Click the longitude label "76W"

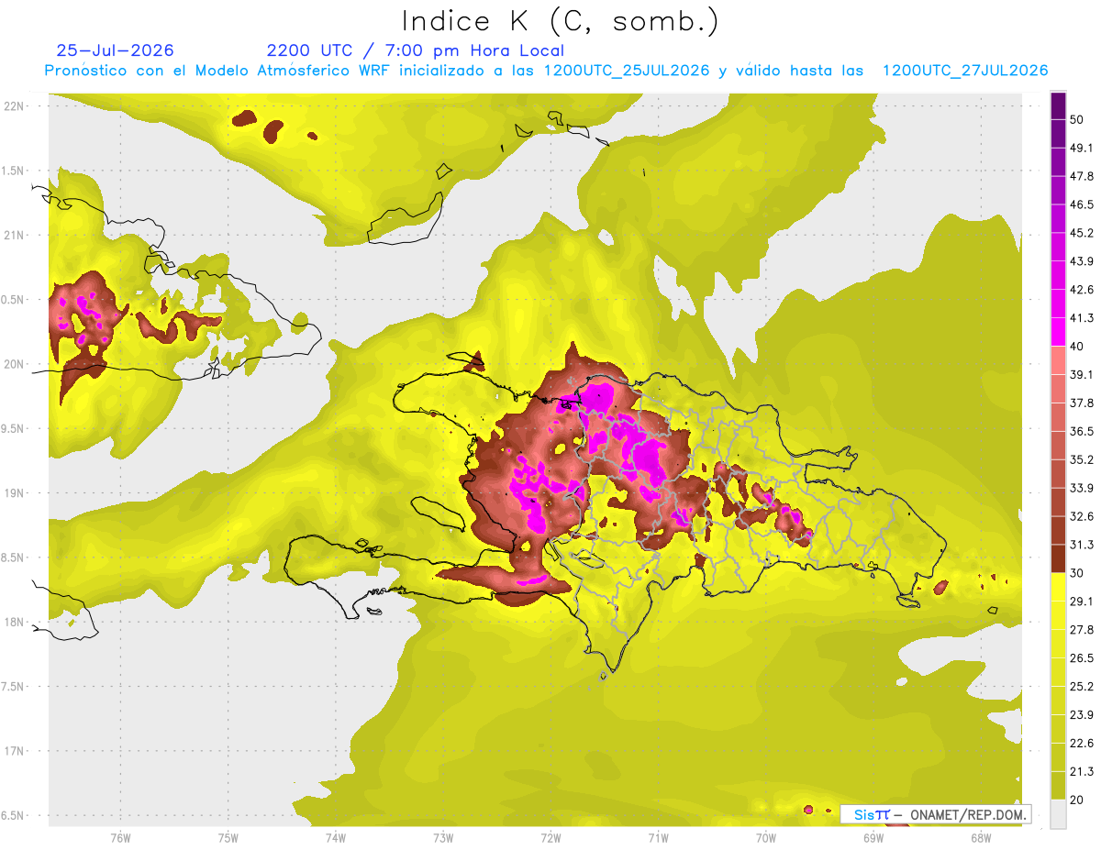pos(120,838)
